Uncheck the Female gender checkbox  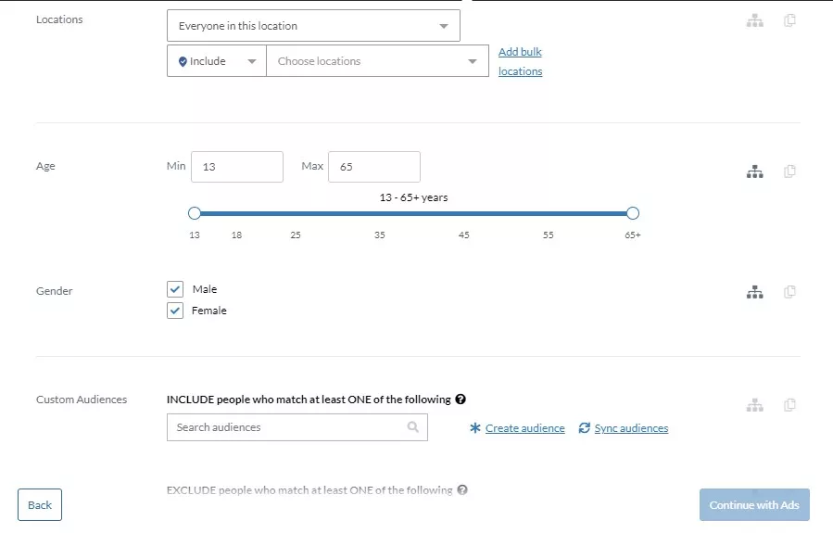coord(175,311)
